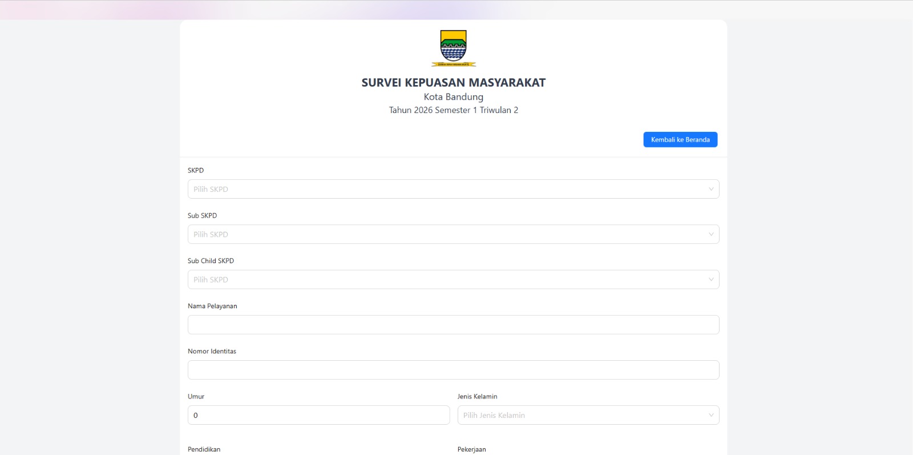This screenshot has width=913, height=455.
Task: Focus the Nama Pelayanan input field
Action: pos(453,325)
